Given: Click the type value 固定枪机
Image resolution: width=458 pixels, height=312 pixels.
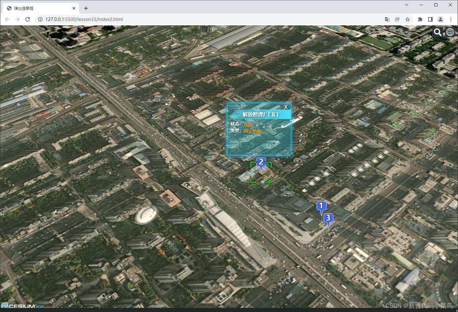Looking at the screenshot, I should [252, 131].
